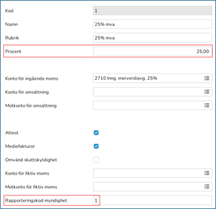Click the Namn input field

tap(152, 24)
